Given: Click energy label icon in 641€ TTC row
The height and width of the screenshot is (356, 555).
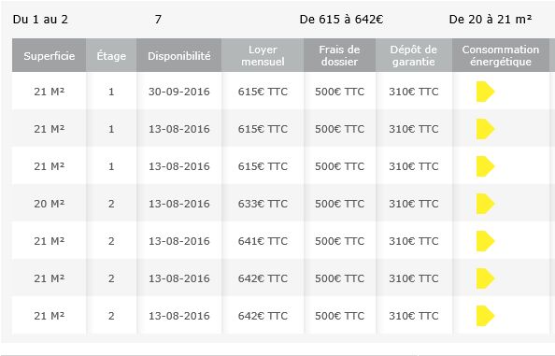Looking at the screenshot, I should coord(485,241).
